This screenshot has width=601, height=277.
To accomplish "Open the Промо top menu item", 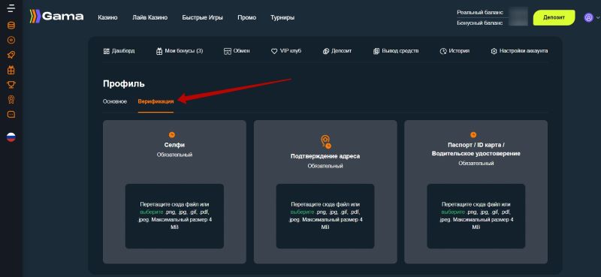I will 247,17.
